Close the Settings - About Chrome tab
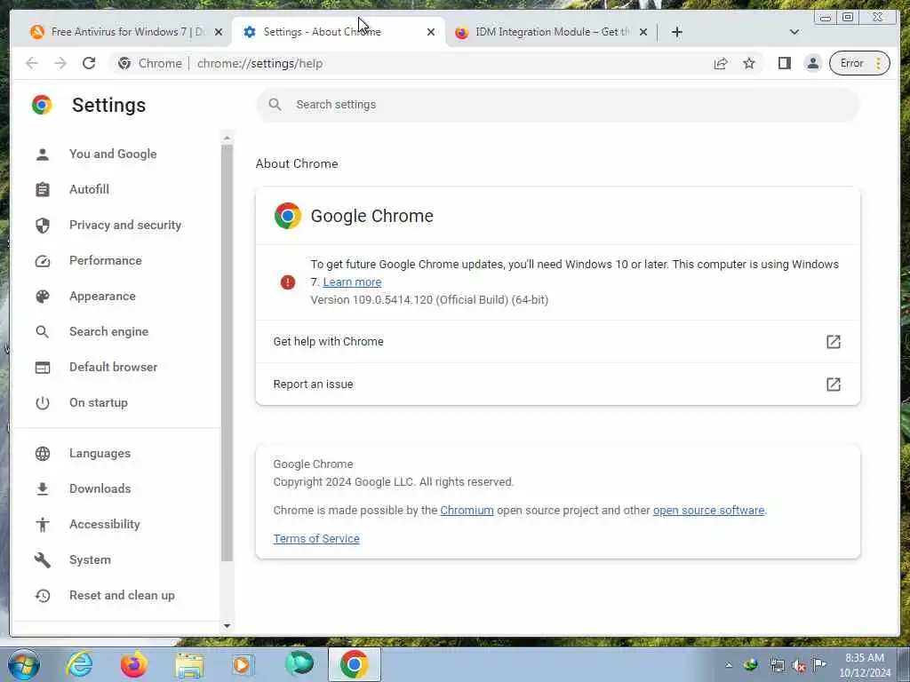The height and width of the screenshot is (682, 910). [431, 33]
